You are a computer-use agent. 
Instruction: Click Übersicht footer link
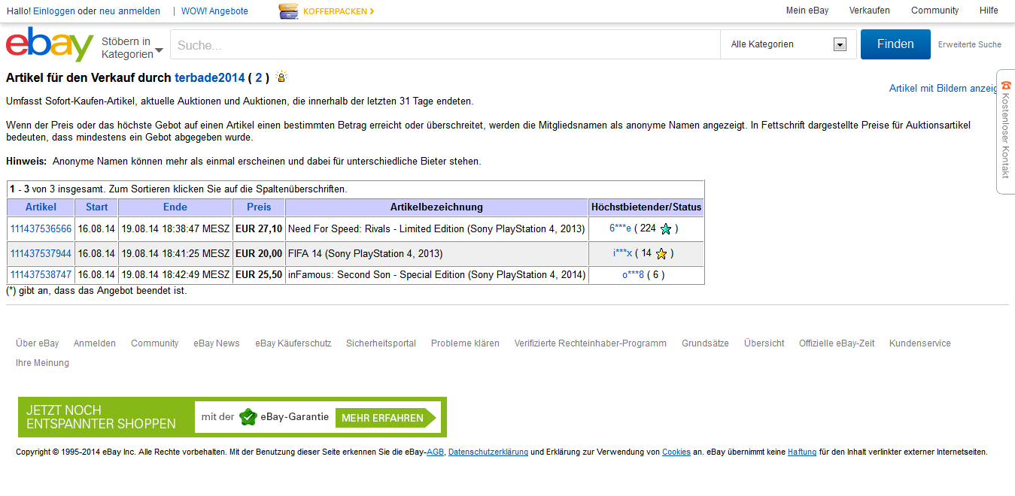tap(764, 343)
